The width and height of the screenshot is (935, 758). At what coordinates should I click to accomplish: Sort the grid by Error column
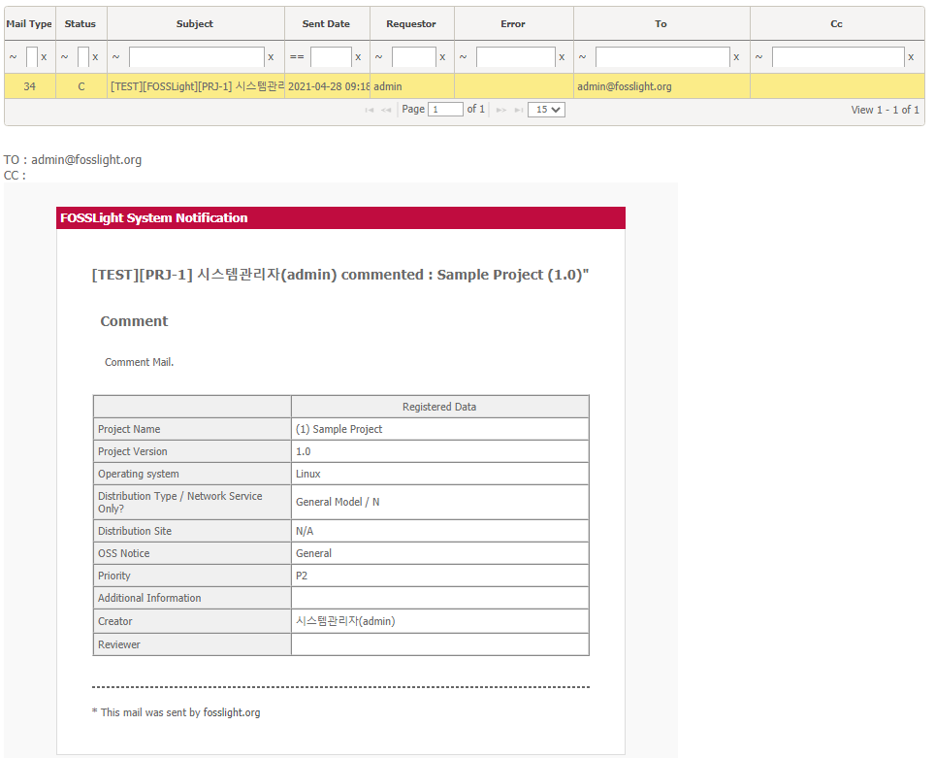tap(513, 24)
